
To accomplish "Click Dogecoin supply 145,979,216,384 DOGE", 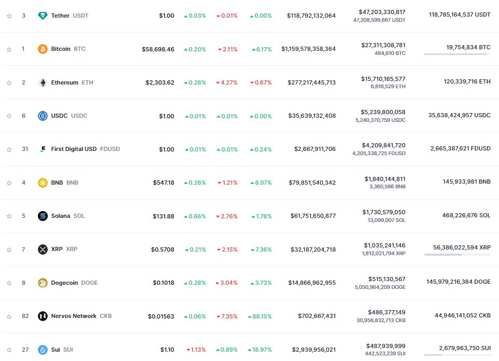I will (458, 282).
